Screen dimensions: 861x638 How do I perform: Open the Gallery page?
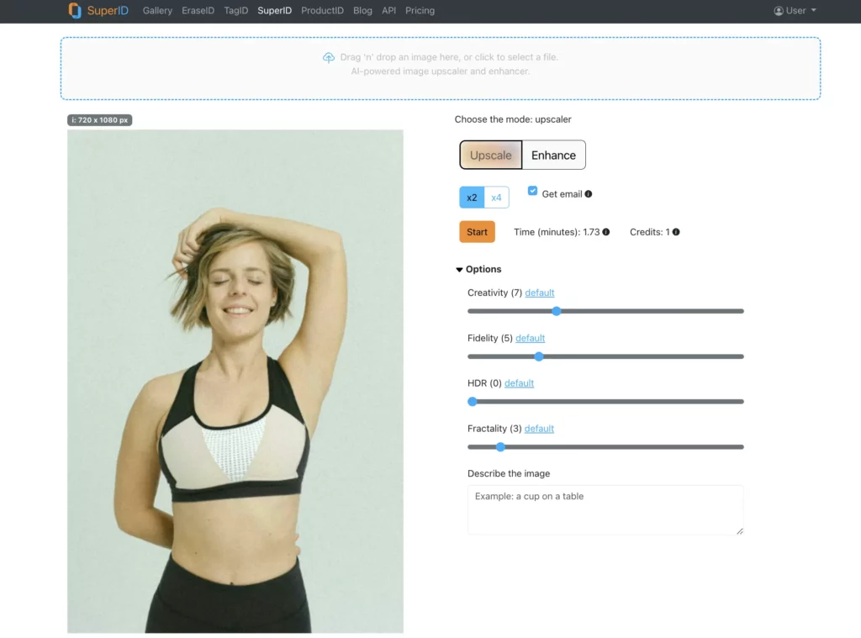(x=157, y=11)
